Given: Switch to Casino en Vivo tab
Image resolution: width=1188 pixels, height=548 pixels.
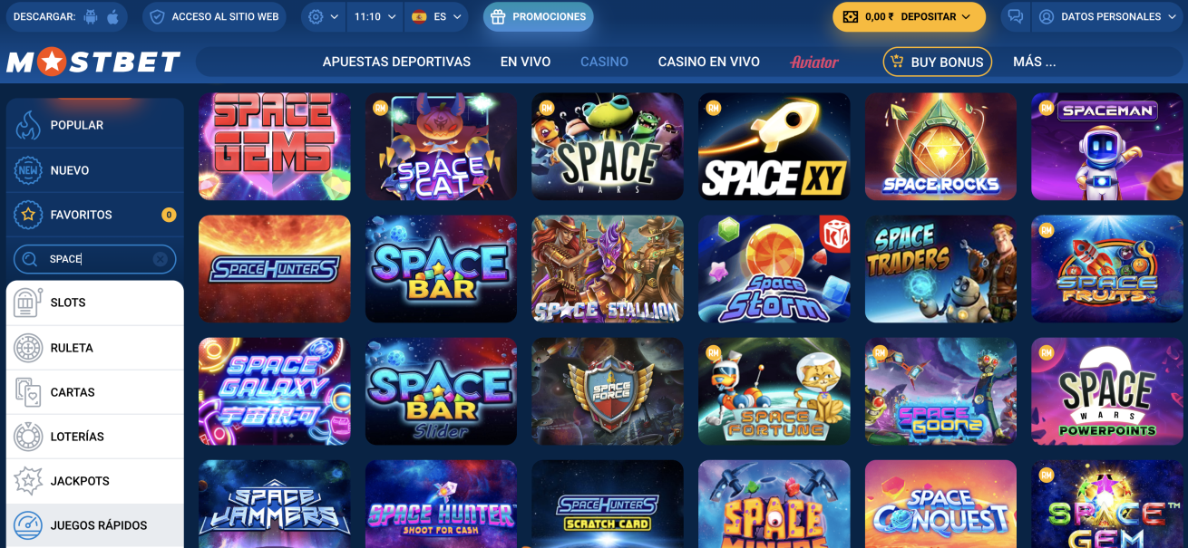Looking at the screenshot, I should pos(709,62).
